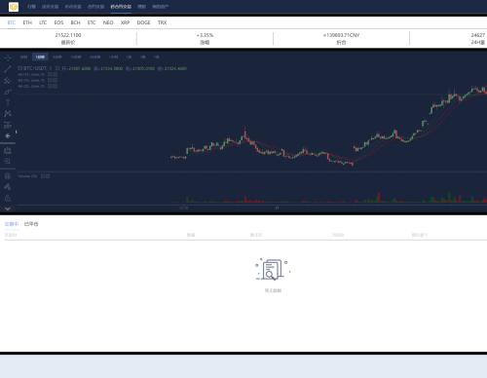This screenshot has height=378, width=487.
Task: Collapse the BTC/USDT legend arrow
Action: tap(19, 68)
